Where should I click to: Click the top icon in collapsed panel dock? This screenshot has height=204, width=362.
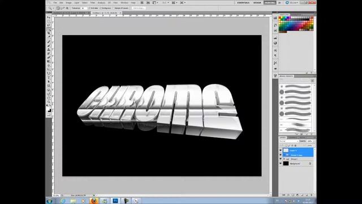[x=275, y=18]
